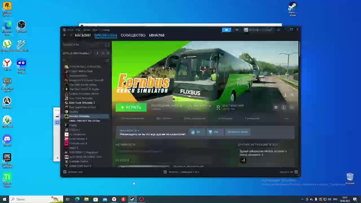Screen dimensions: 361x203
Task: Select Forza Horizon 5 in the list
Action: pos(78,143)
